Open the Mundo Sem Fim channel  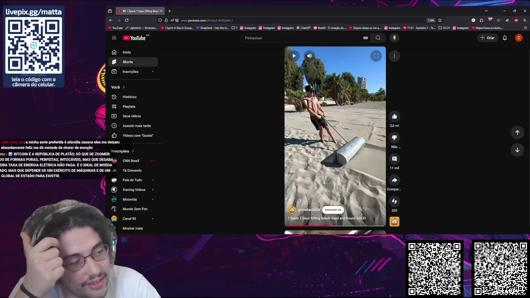(x=133, y=209)
